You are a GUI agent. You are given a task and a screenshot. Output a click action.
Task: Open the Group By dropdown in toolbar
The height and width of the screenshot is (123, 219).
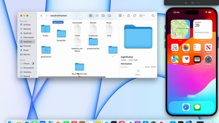click(121, 16)
